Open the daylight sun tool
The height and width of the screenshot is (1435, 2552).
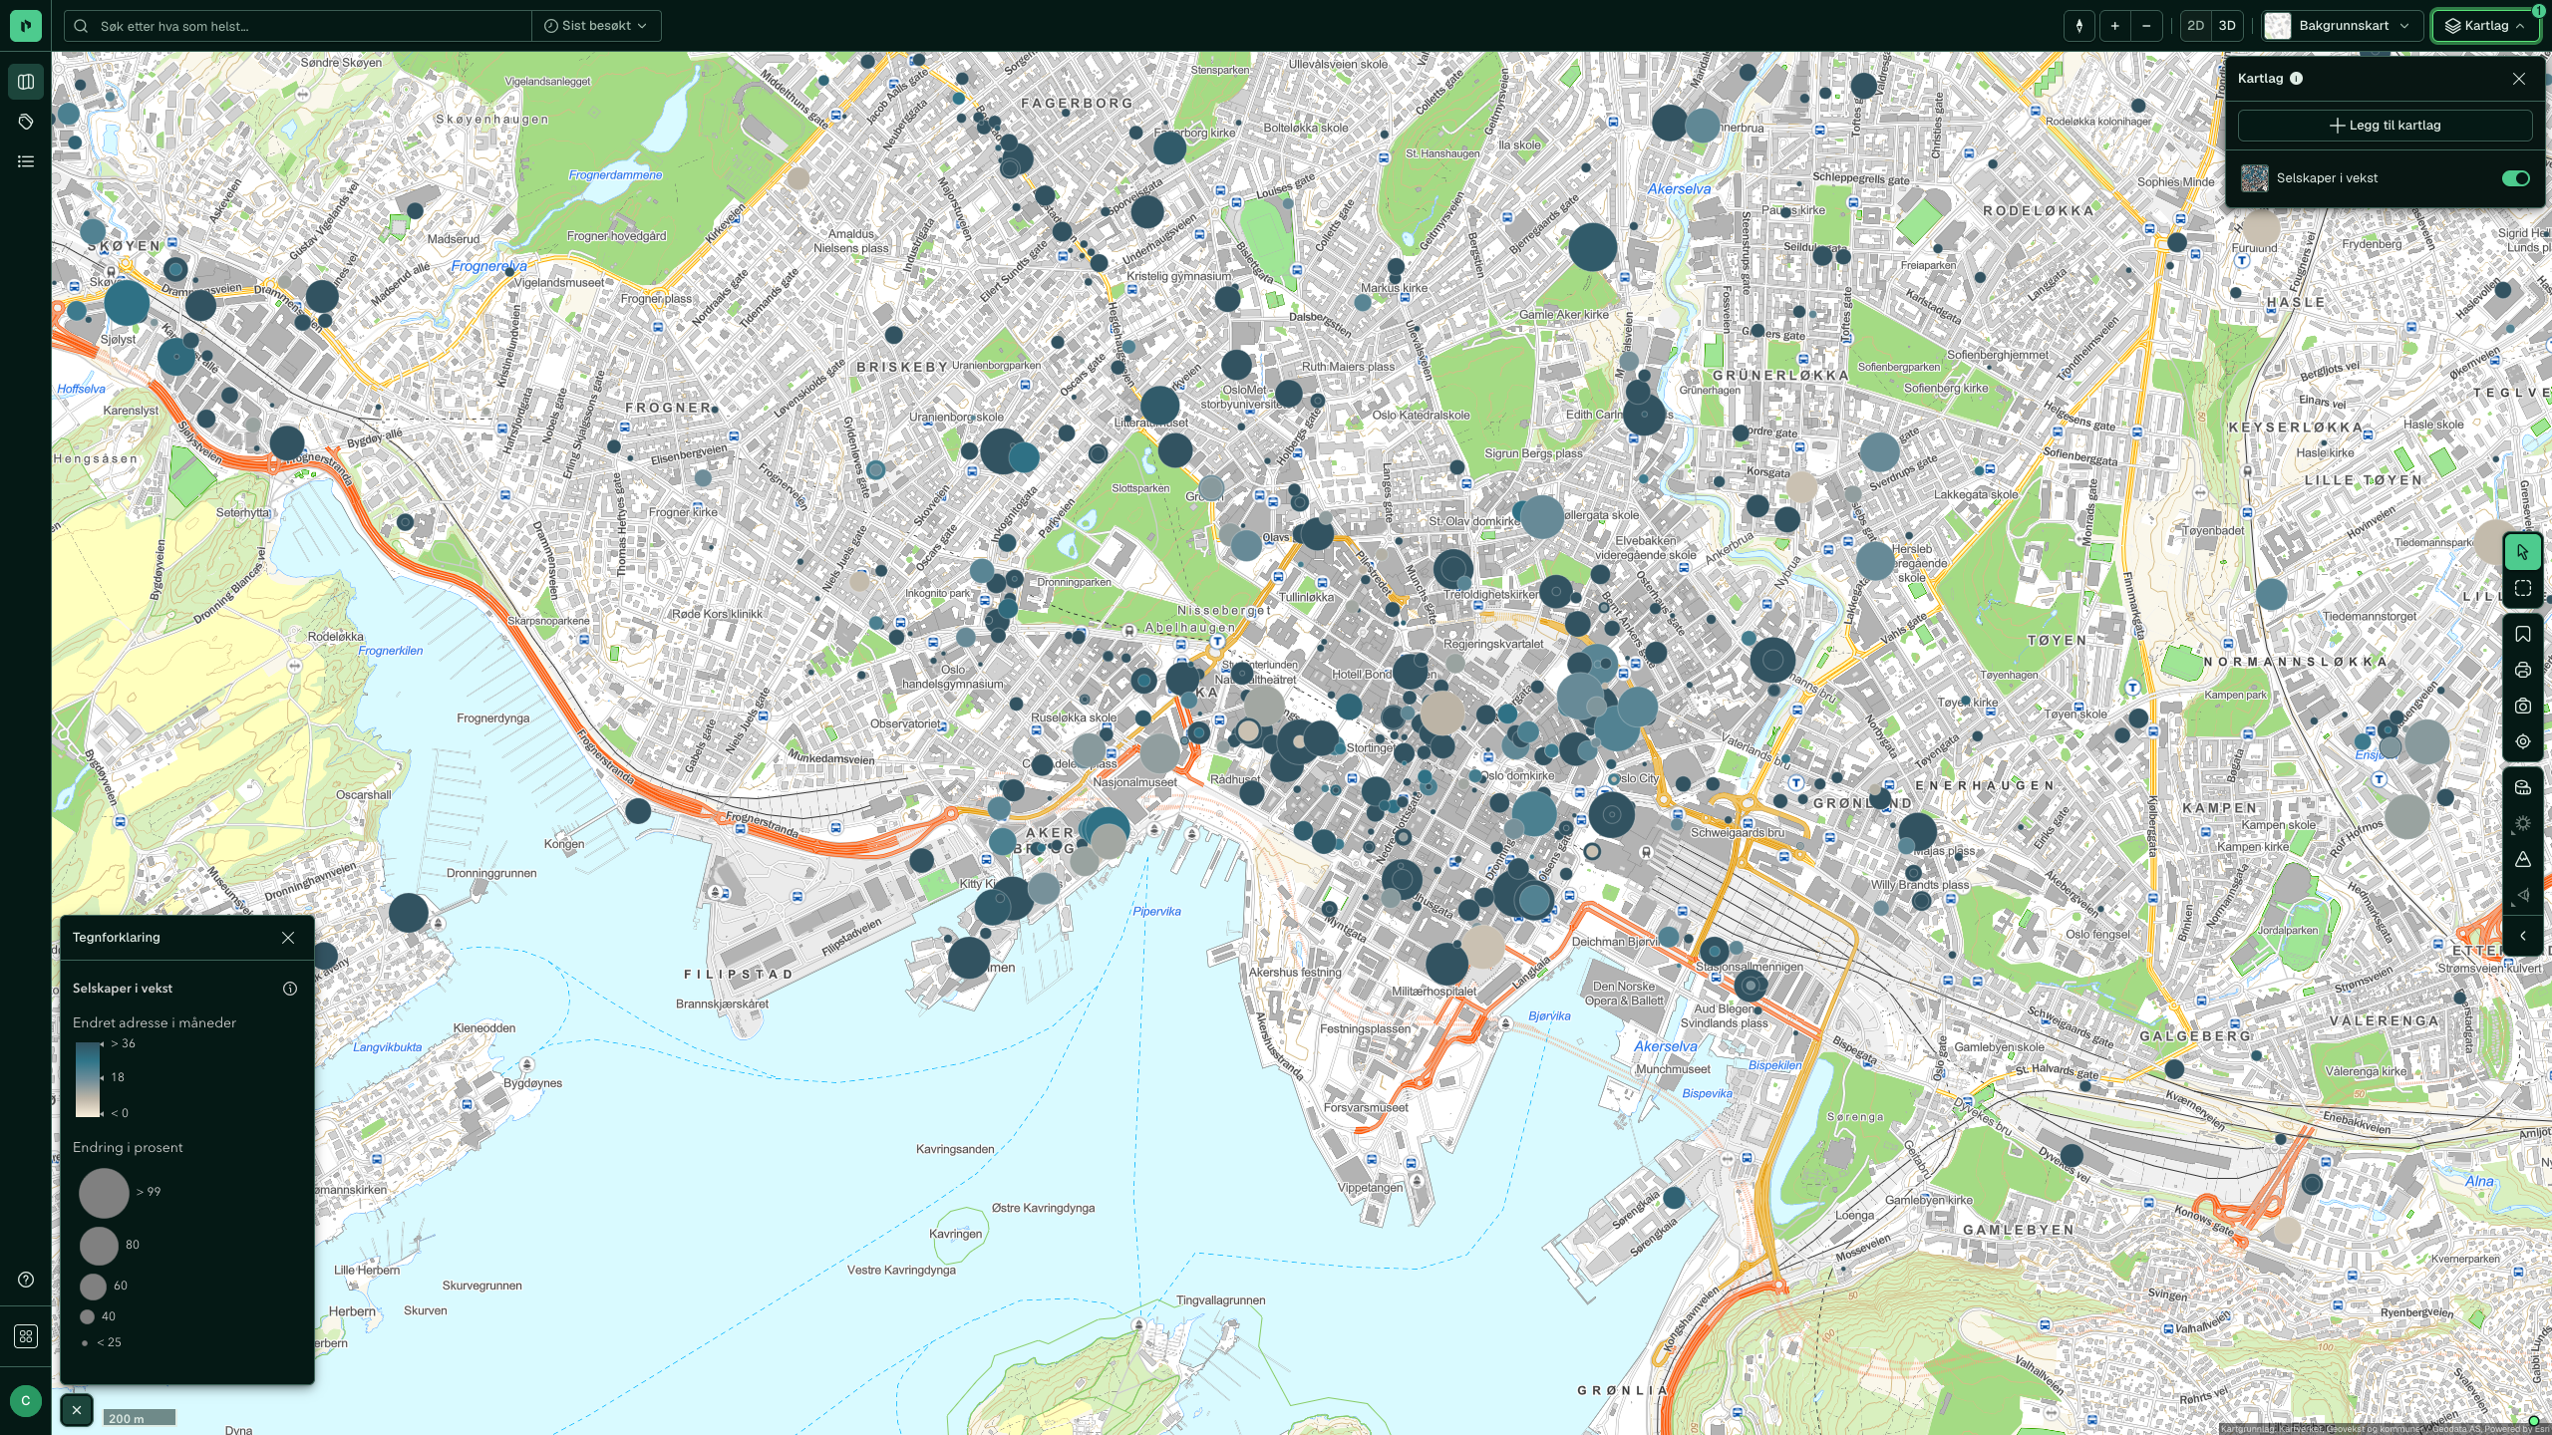click(x=2523, y=824)
